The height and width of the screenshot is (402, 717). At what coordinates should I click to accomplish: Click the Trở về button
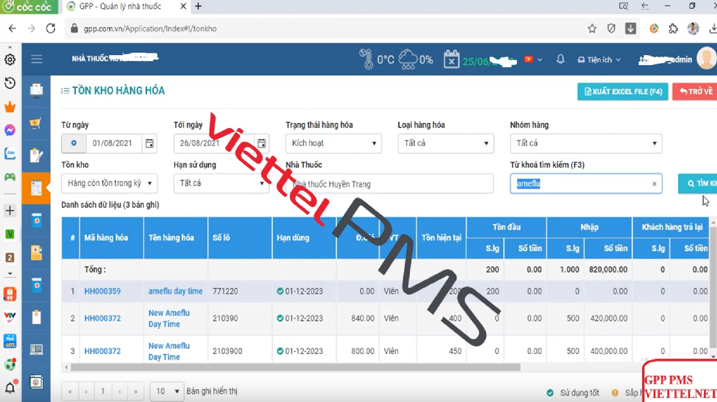tap(695, 91)
